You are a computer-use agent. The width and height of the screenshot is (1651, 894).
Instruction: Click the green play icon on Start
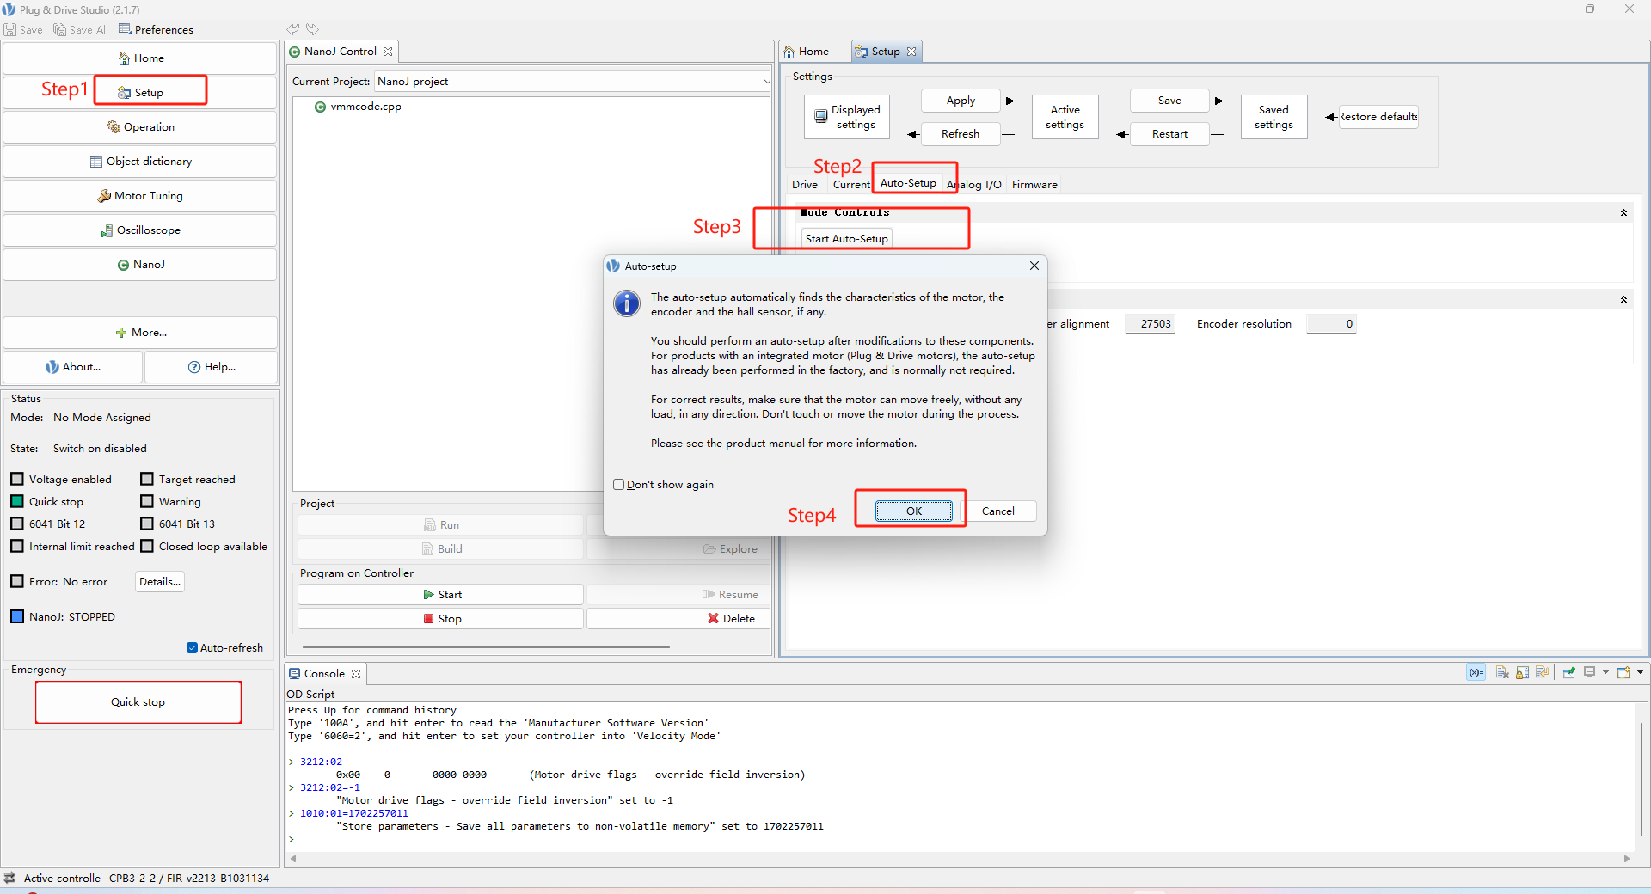[x=428, y=595]
